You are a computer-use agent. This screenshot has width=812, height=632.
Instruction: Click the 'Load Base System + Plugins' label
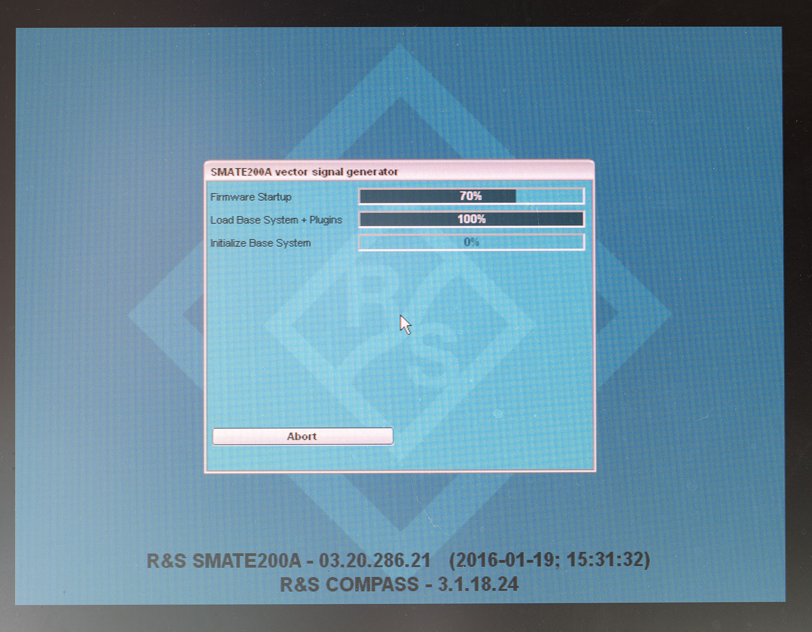coord(276,220)
